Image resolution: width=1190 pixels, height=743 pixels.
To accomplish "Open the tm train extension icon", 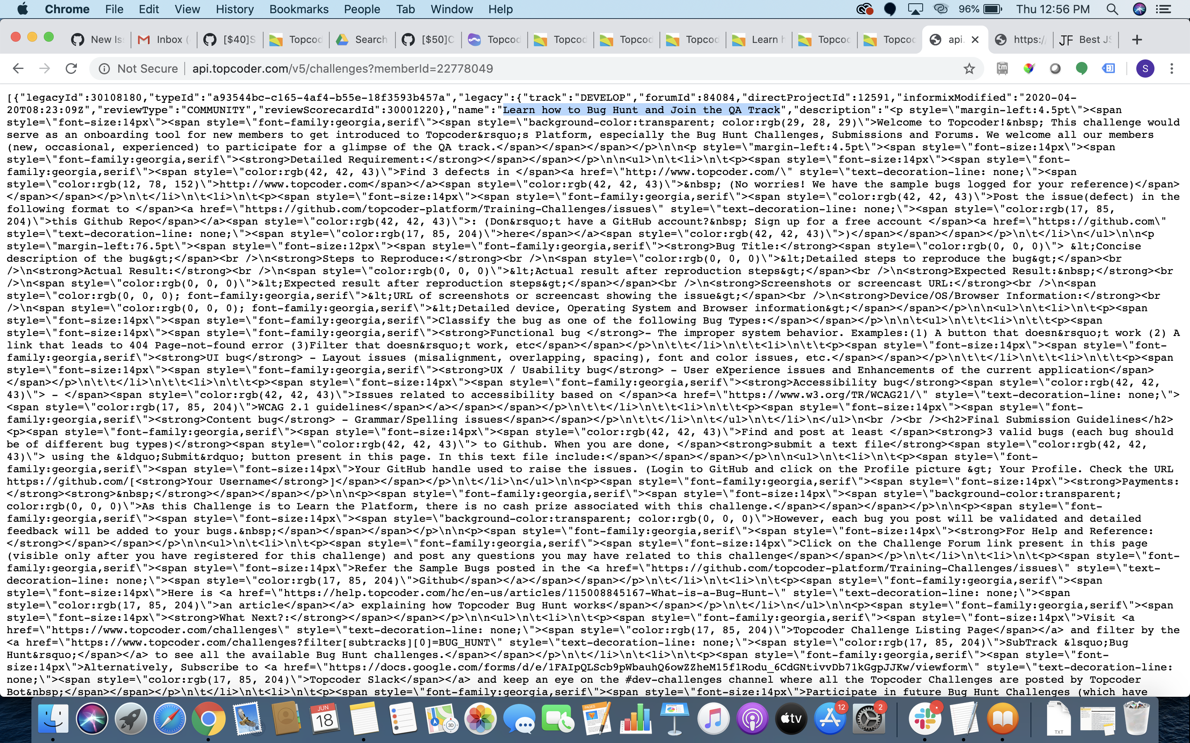I will (1002, 69).
